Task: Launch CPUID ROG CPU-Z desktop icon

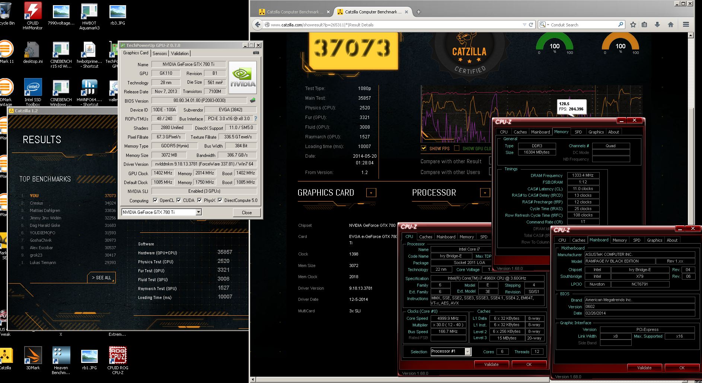Action: (x=118, y=360)
